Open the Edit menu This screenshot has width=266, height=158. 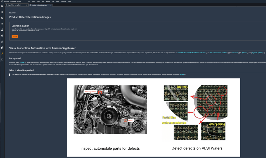(x=34, y=2)
